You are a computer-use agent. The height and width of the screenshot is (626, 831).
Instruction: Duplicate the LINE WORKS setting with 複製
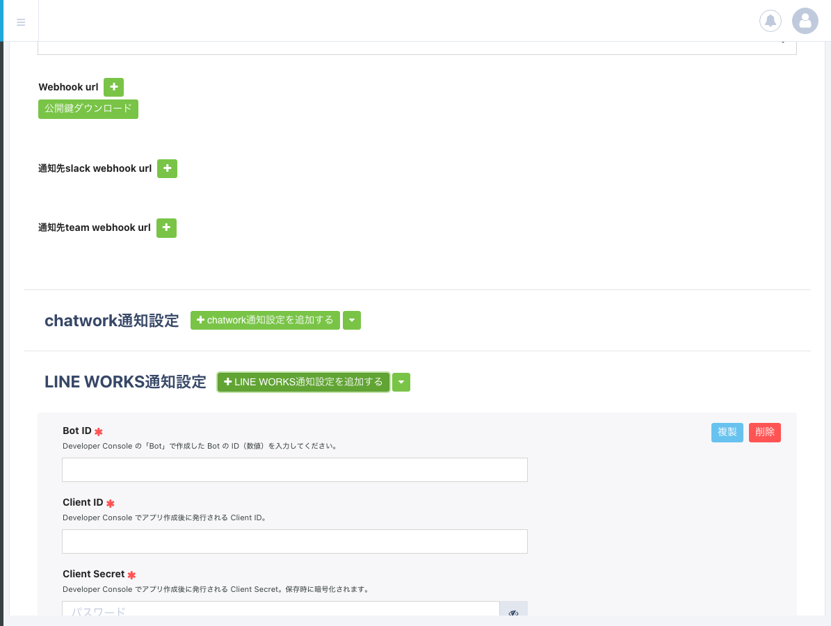coord(727,432)
